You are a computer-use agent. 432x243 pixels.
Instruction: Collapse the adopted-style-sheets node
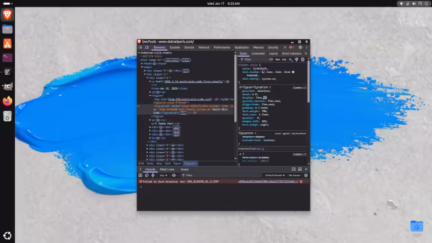139,53
